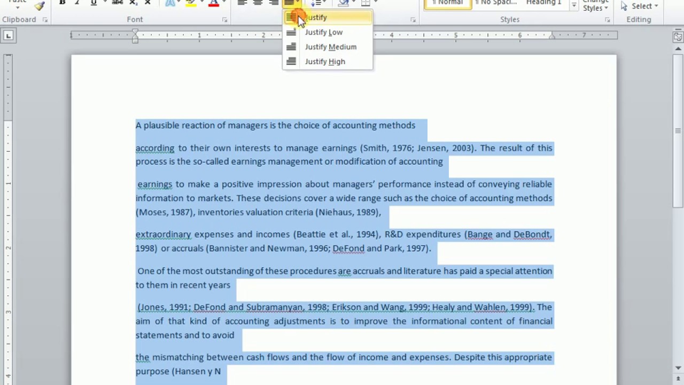This screenshot has width=684, height=385.
Task: Center the text
Action: click(258, 3)
